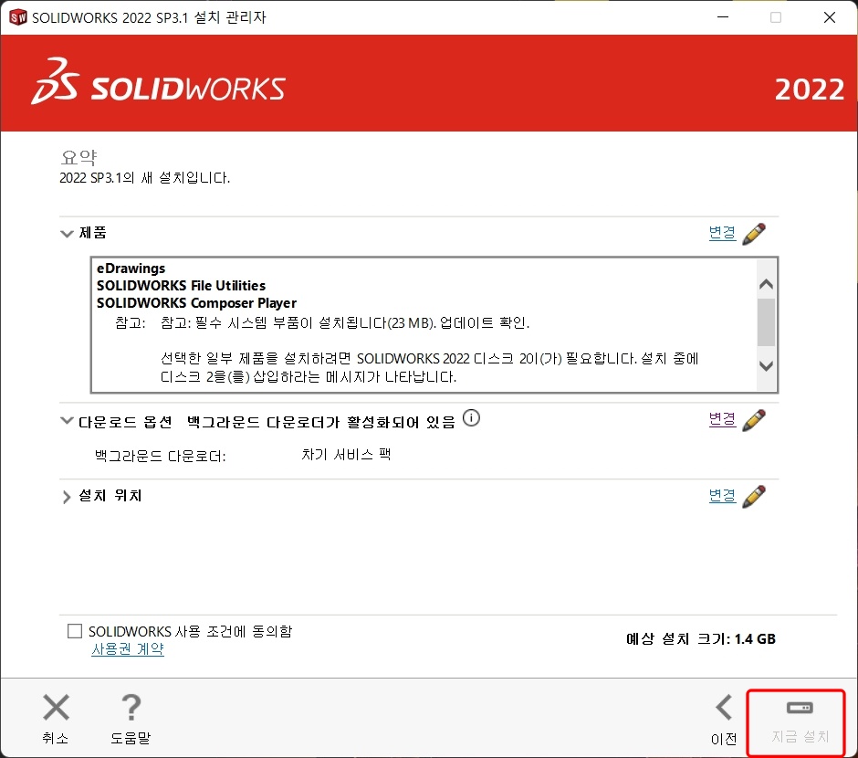
Task: Select eDrawings in the product list
Action: pyautogui.click(x=131, y=268)
